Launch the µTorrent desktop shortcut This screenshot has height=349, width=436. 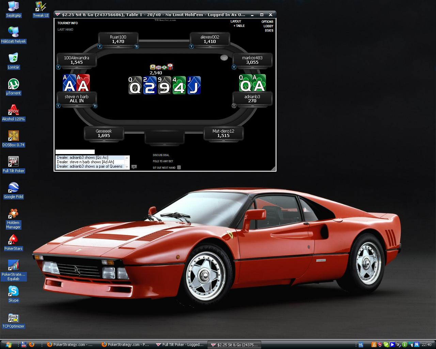point(13,87)
